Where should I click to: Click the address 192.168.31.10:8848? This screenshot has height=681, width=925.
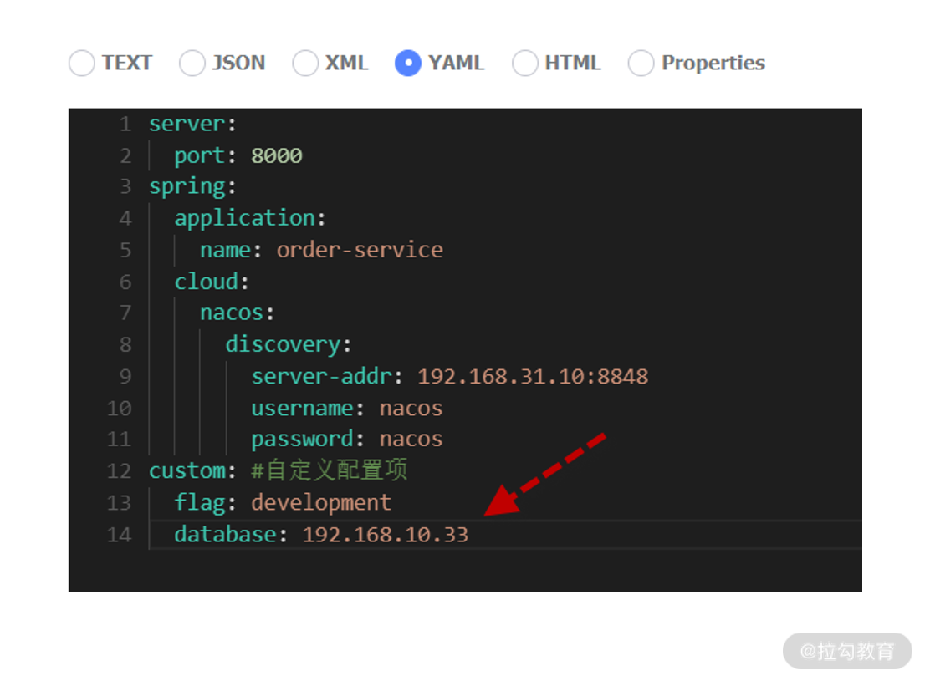click(533, 377)
